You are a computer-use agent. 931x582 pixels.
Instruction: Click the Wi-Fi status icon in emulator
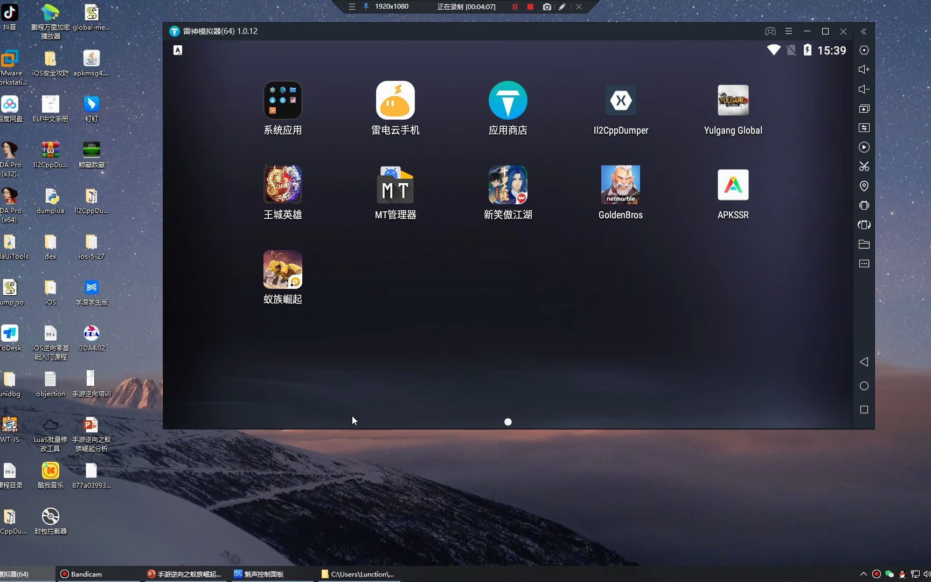point(774,50)
